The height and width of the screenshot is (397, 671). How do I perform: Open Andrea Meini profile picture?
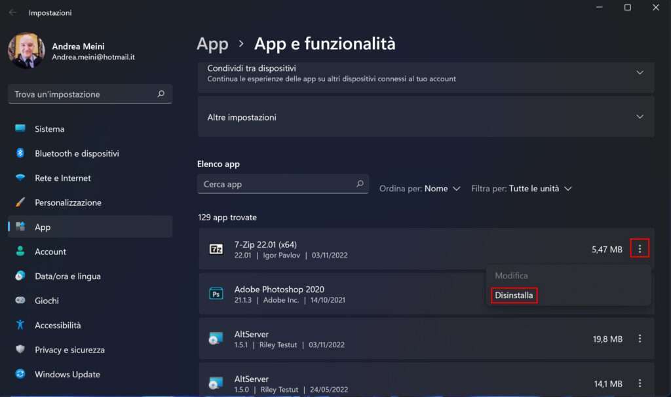pos(26,50)
